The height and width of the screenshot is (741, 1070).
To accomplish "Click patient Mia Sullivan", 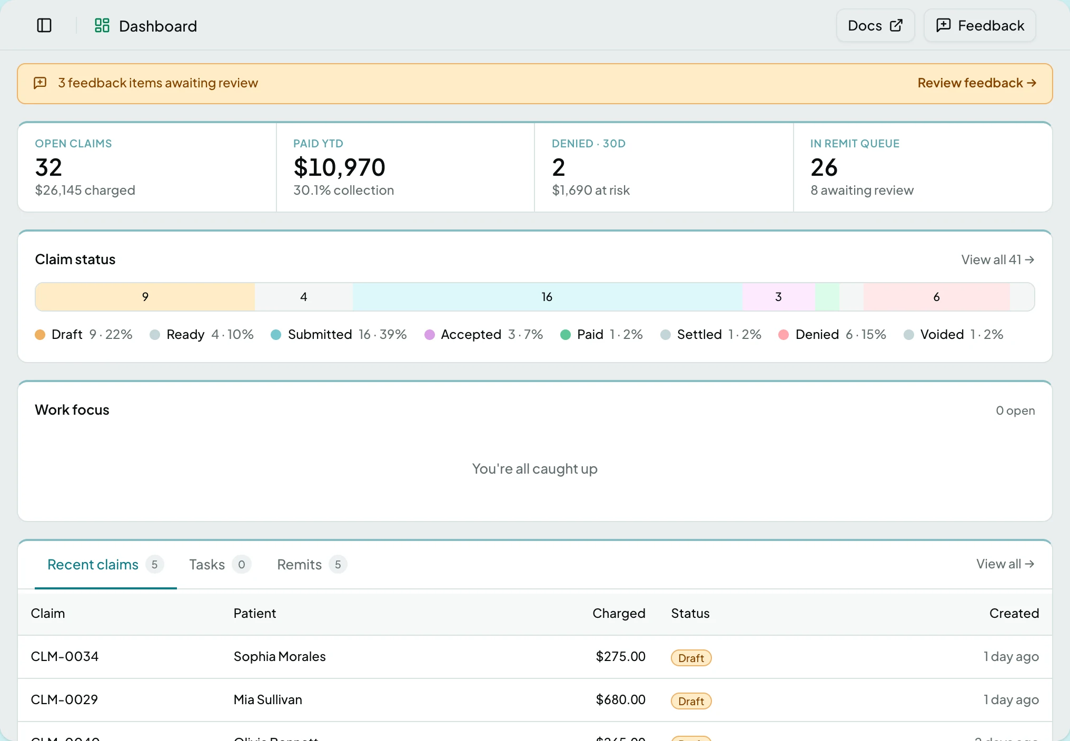I will (x=268, y=700).
